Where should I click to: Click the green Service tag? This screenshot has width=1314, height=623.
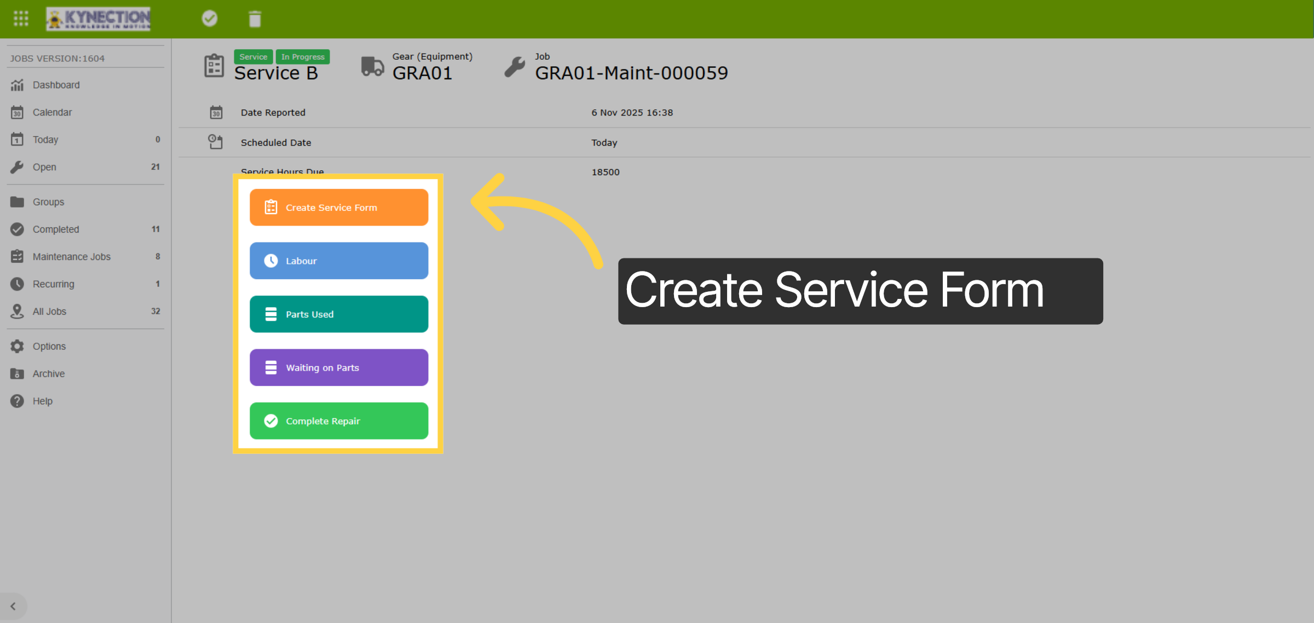[x=253, y=57]
